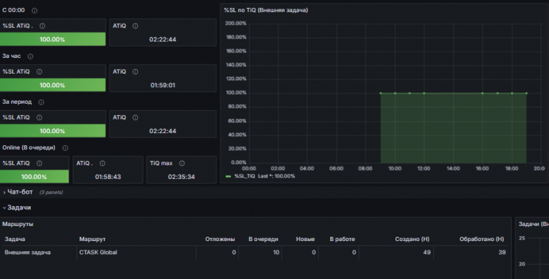
Task: Collapse the Задачи row chevron
Action: pos(4,208)
